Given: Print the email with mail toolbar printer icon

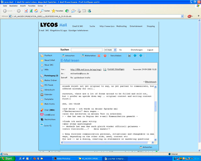Looking at the screenshot, I should (129, 56).
